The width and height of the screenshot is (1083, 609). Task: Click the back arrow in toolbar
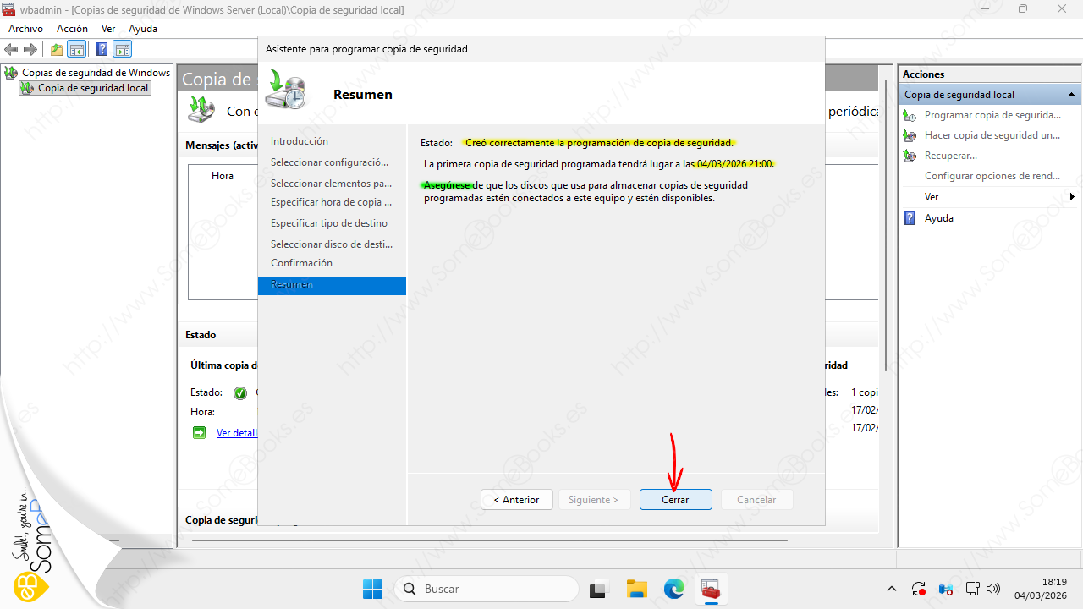(12, 49)
